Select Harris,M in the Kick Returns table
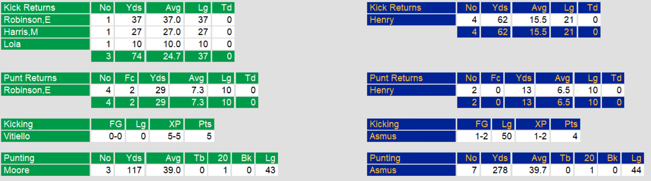This screenshot has height=181, width=651. (45, 32)
